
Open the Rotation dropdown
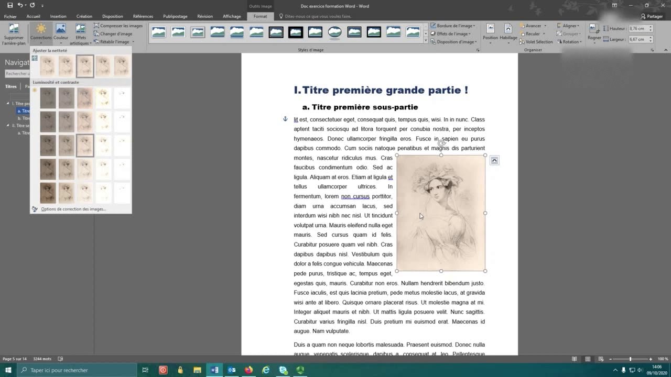pyautogui.click(x=569, y=42)
